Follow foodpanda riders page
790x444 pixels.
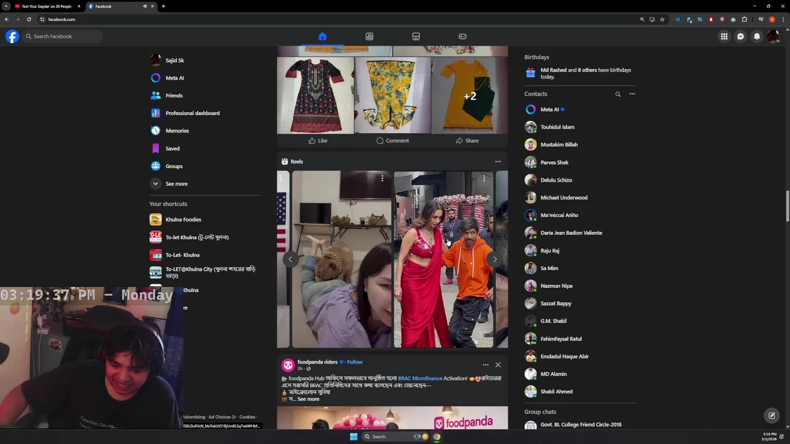tap(355, 362)
